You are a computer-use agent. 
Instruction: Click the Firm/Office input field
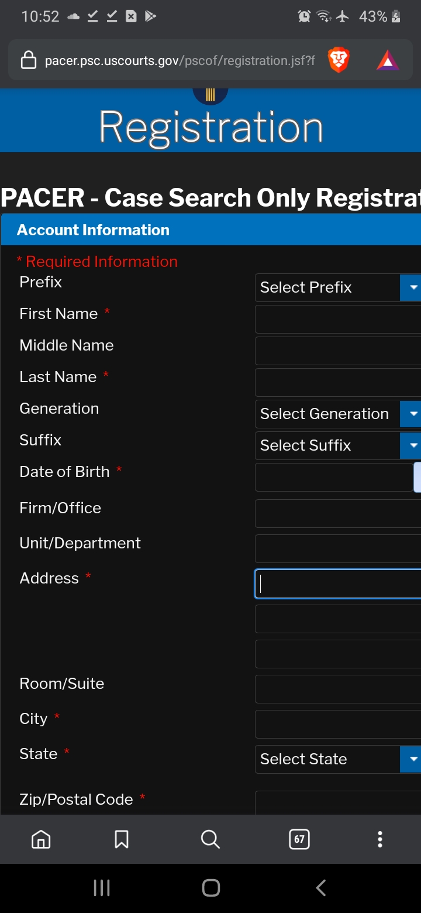(x=338, y=513)
